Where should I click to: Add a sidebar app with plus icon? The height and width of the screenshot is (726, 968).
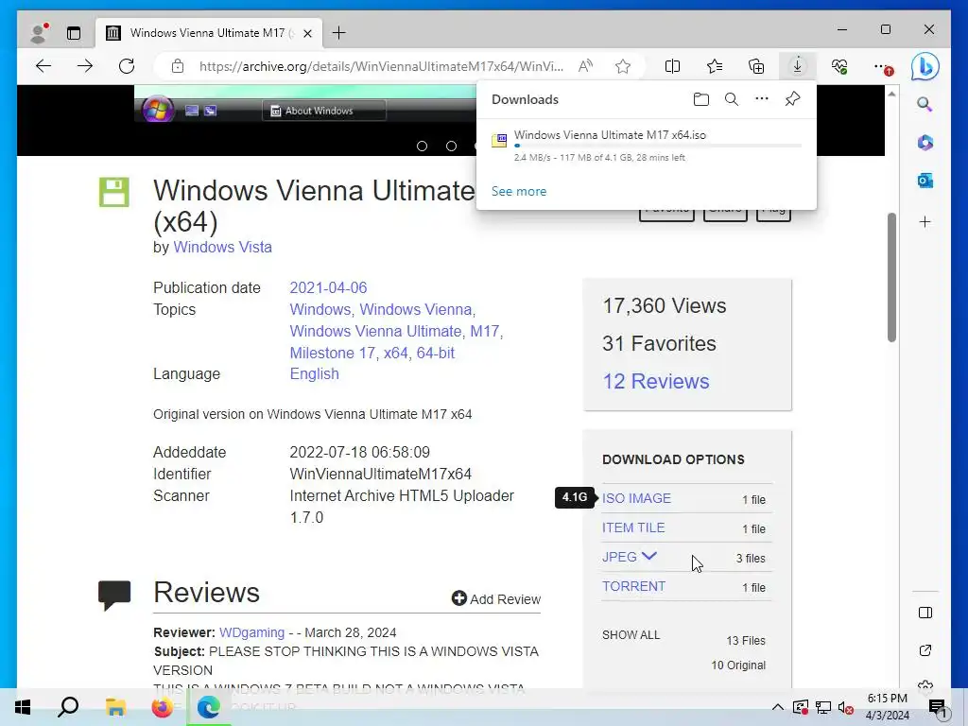click(925, 221)
